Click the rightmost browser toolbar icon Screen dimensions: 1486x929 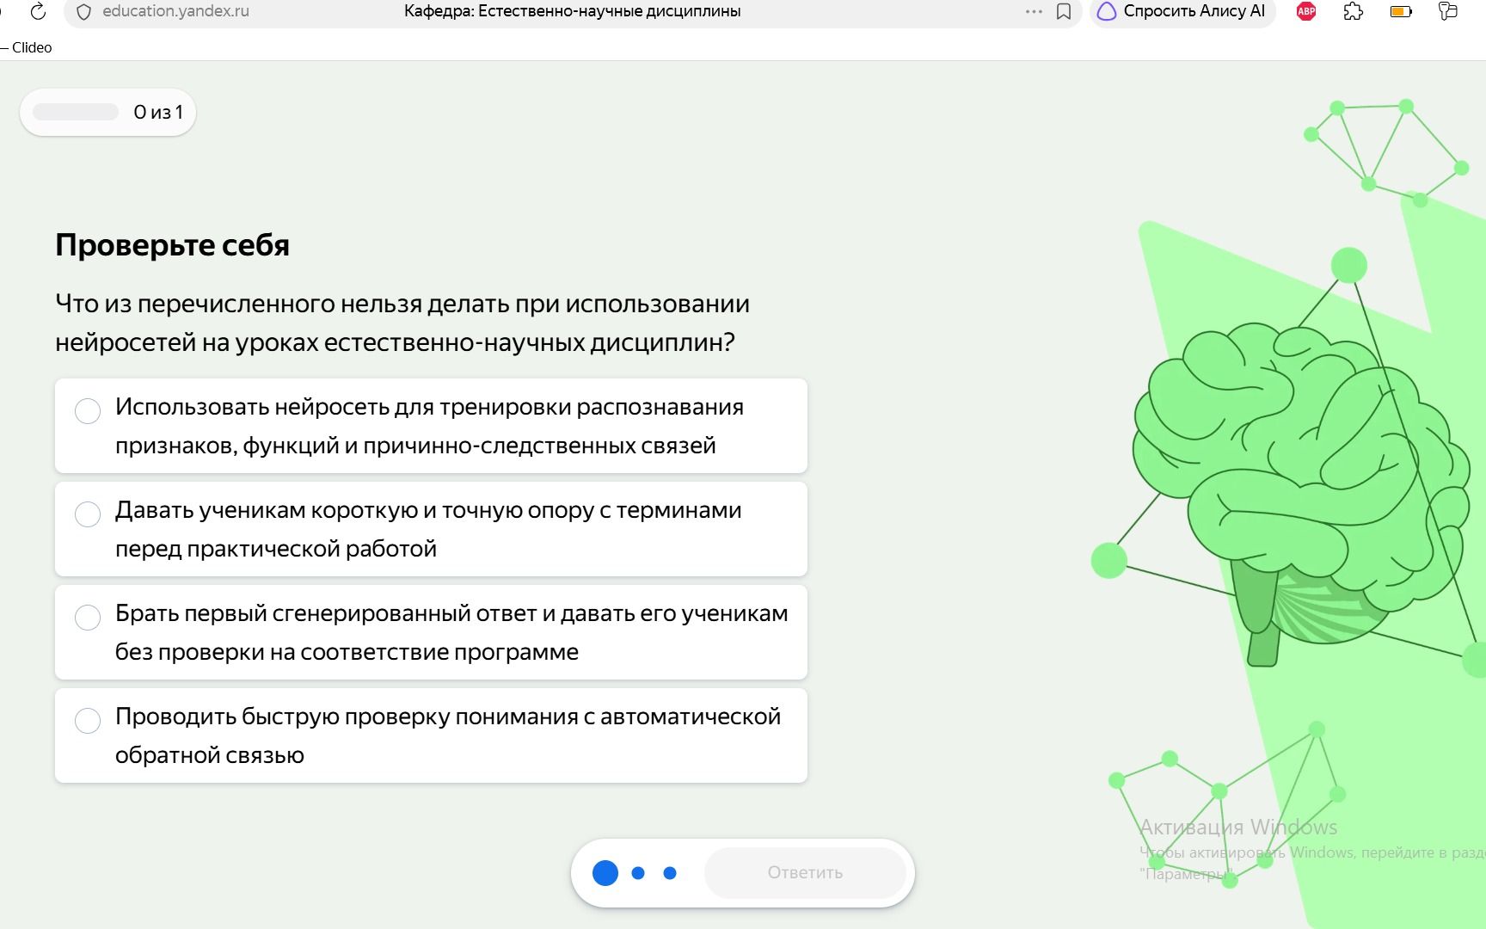tap(1448, 11)
